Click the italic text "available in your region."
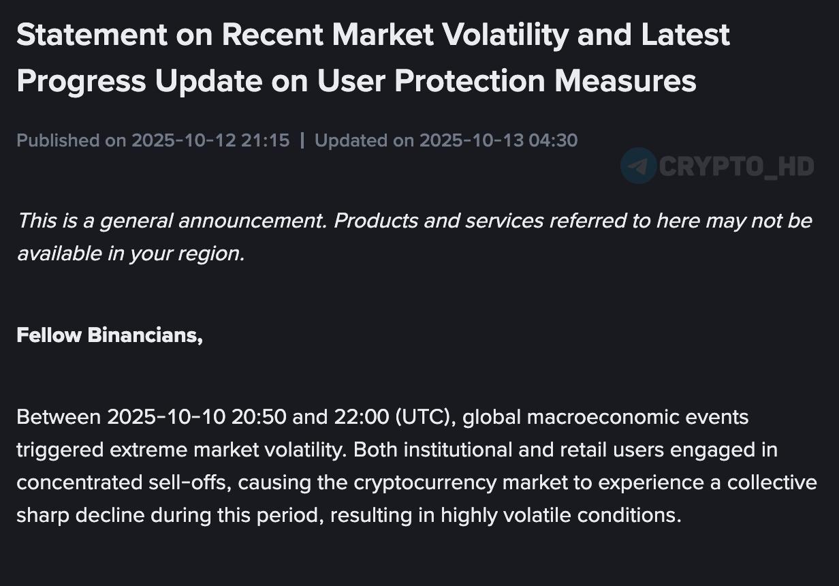 (130, 253)
